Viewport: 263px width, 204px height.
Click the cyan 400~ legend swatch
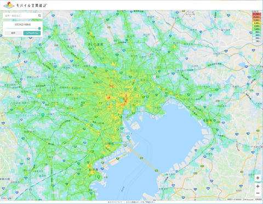click(257, 35)
